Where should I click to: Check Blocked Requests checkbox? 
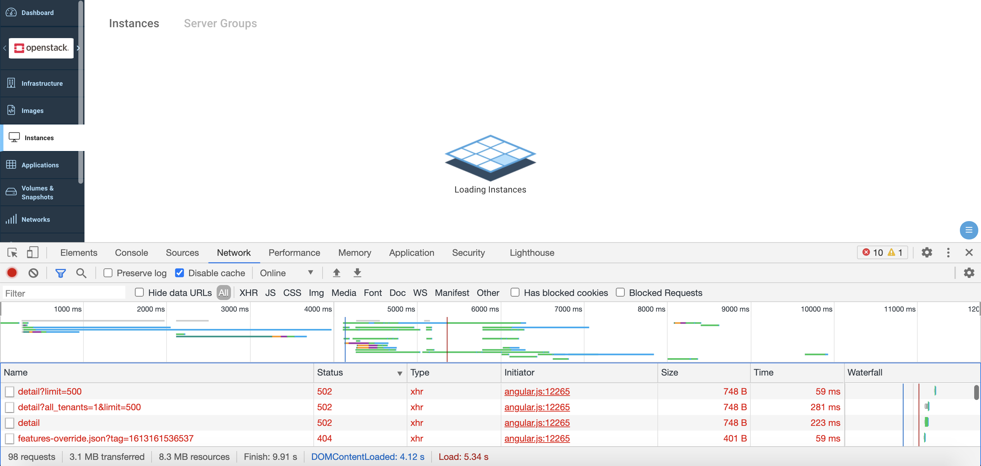tap(620, 292)
